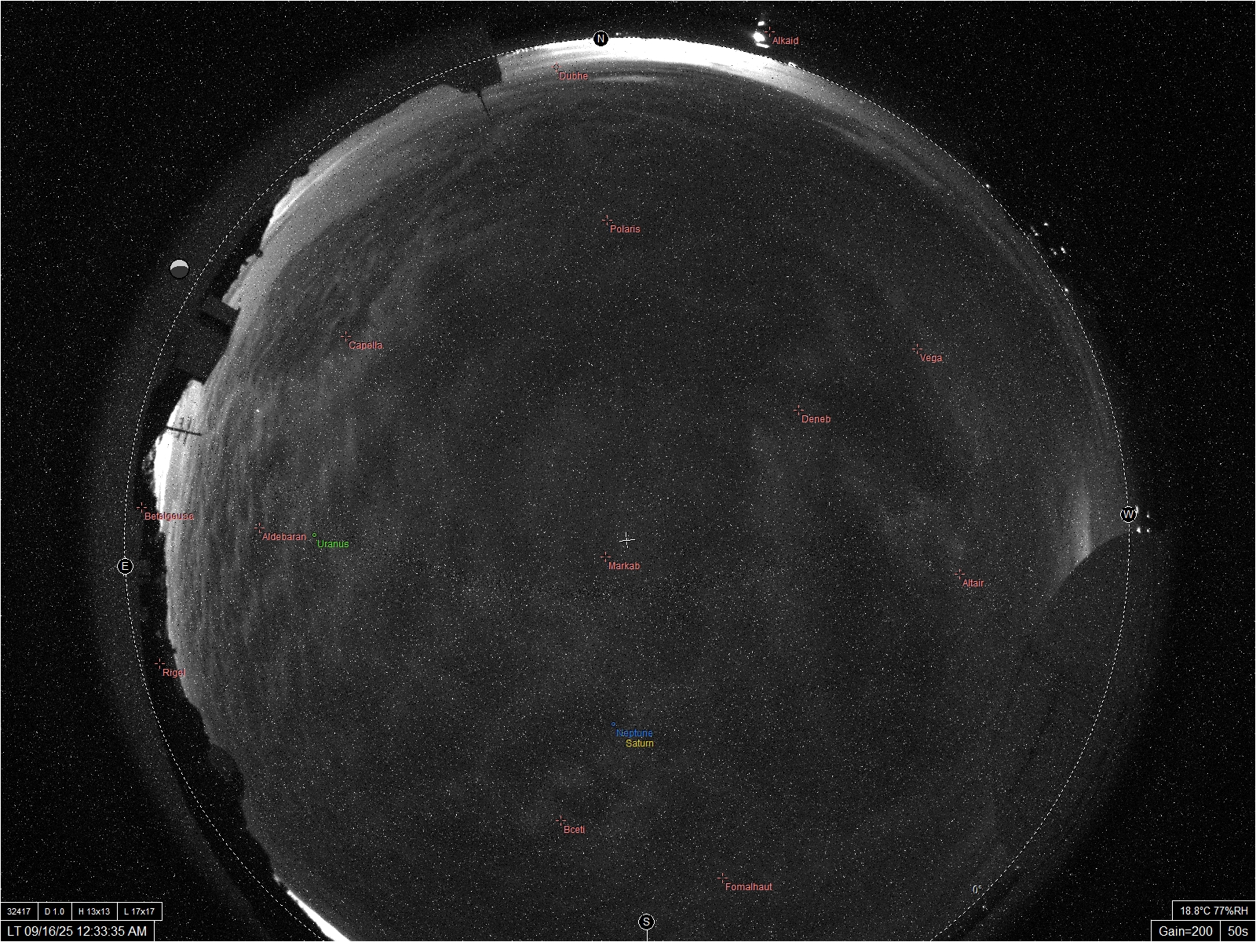Select the Alkaid star label
Screen dimensions: 1256x942
coord(785,41)
